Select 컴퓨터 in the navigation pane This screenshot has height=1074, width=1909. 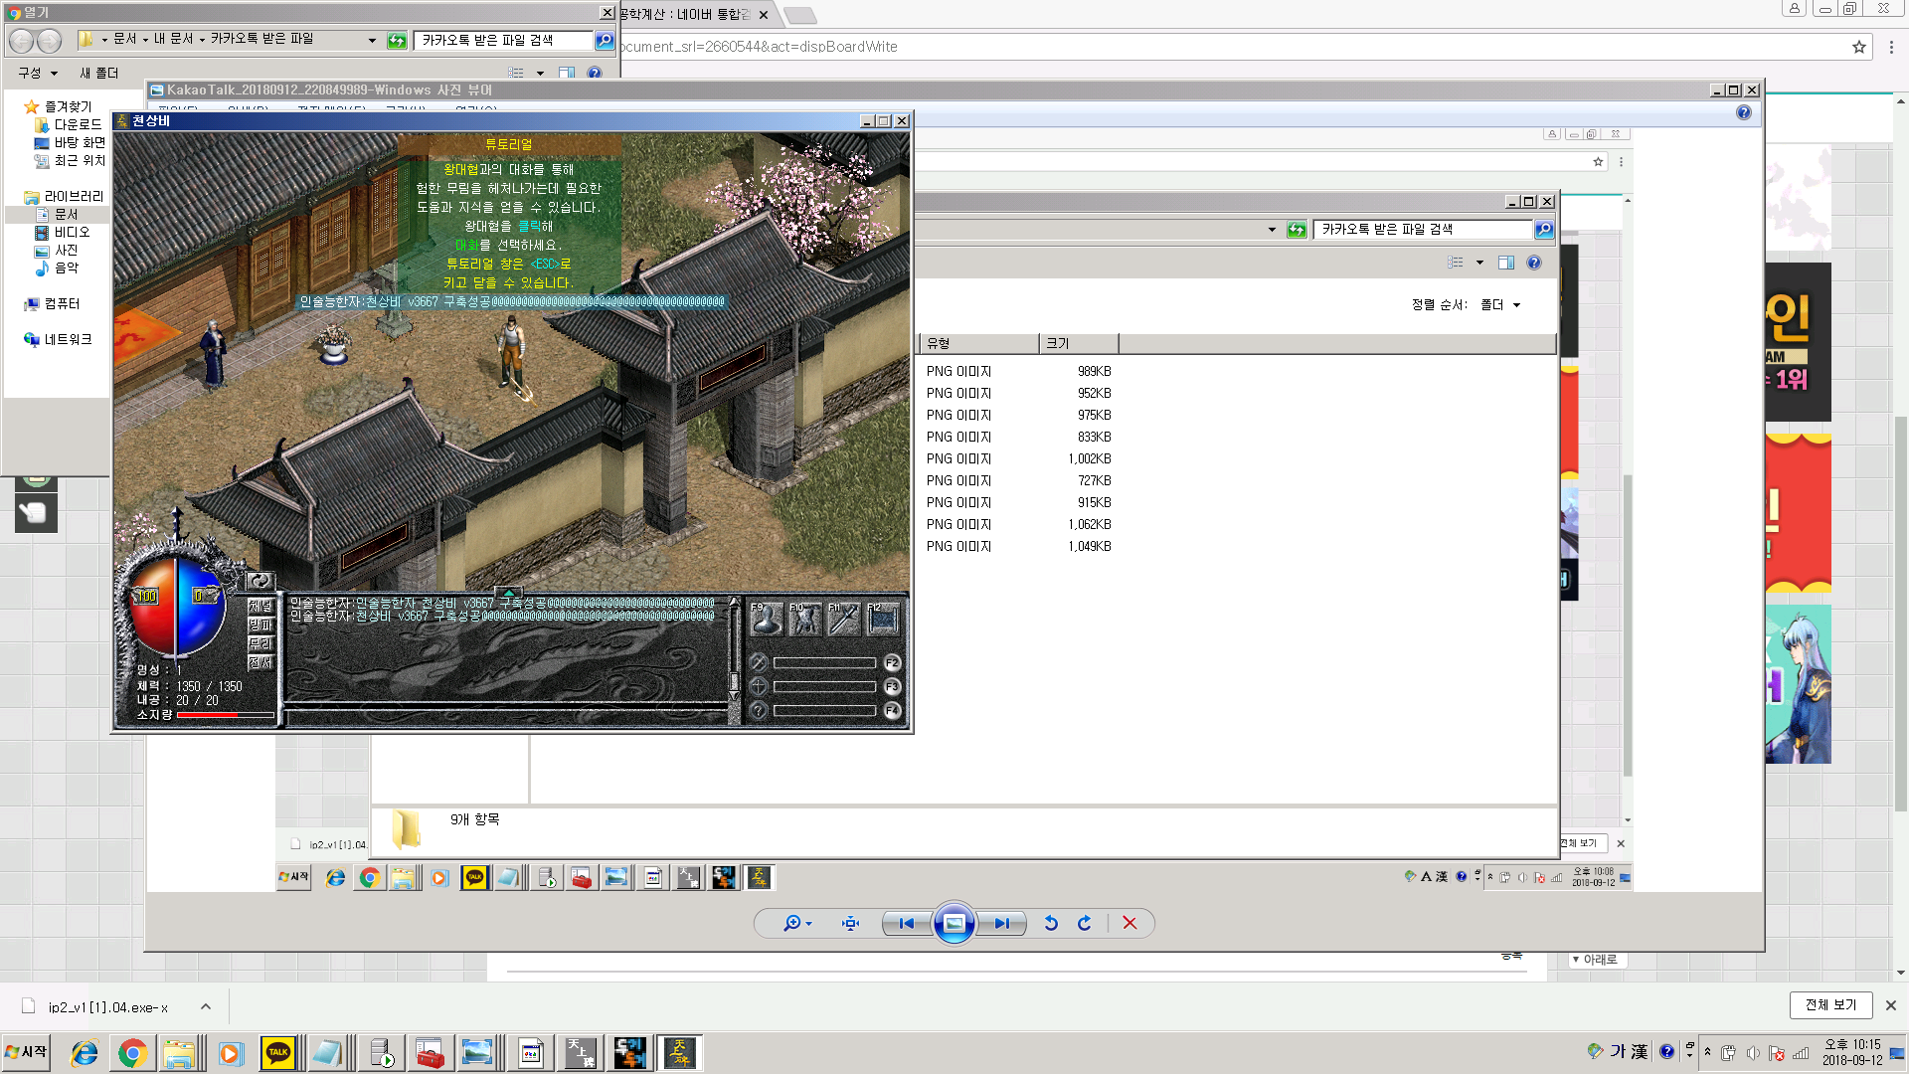click(62, 303)
